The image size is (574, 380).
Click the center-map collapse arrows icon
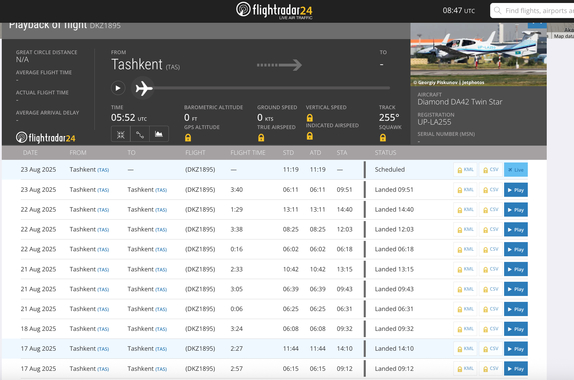point(121,134)
